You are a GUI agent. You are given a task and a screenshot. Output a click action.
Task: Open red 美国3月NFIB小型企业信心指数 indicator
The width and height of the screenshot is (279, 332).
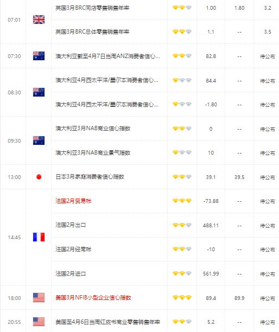coord(93,298)
